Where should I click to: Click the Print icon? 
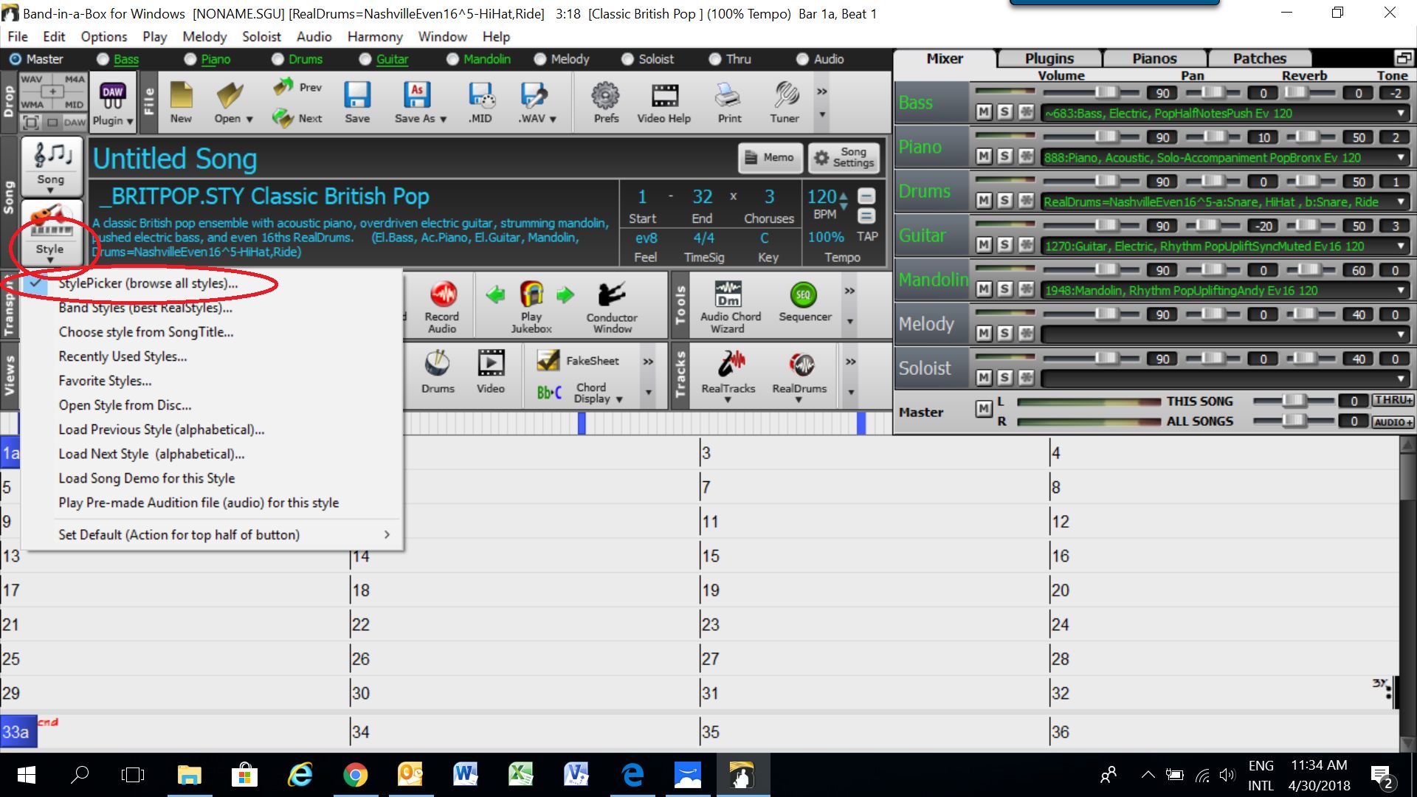click(729, 102)
